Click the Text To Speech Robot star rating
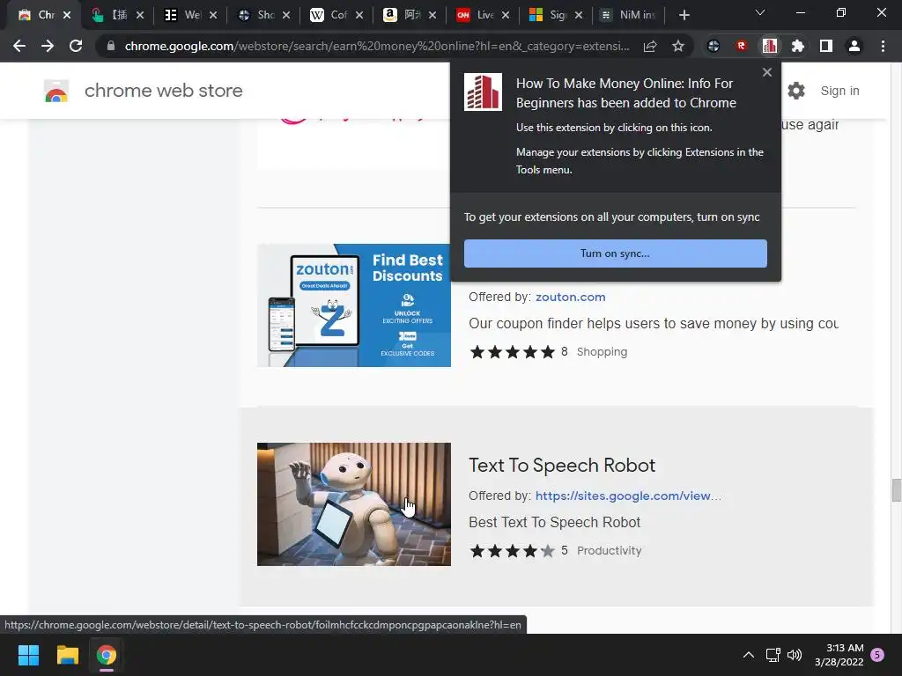Viewport: 902px width, 676px height. click(512, 551)
